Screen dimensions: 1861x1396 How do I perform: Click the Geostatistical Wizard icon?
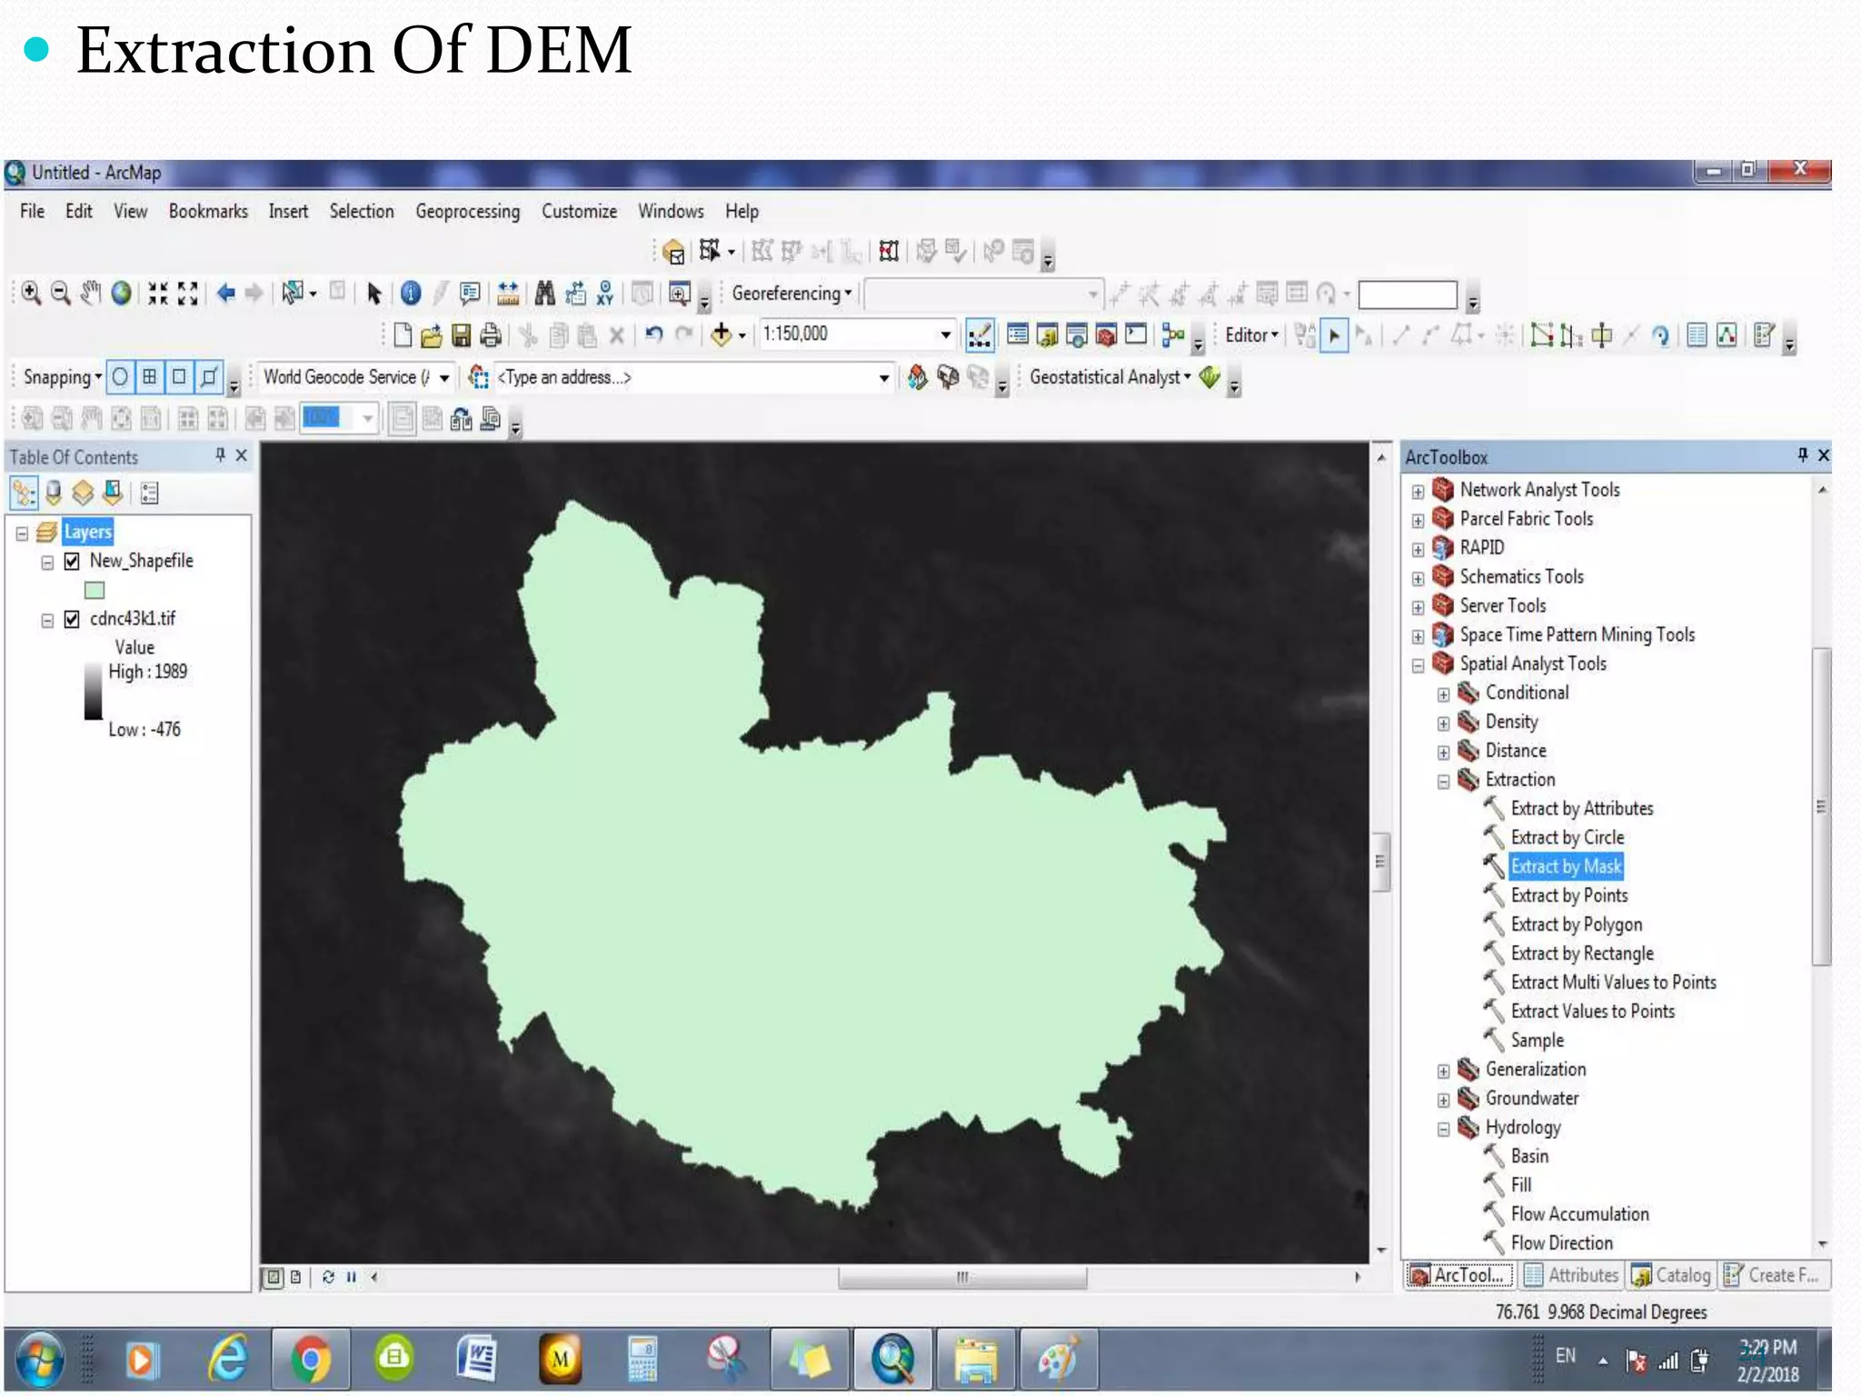coord(1209,376)
